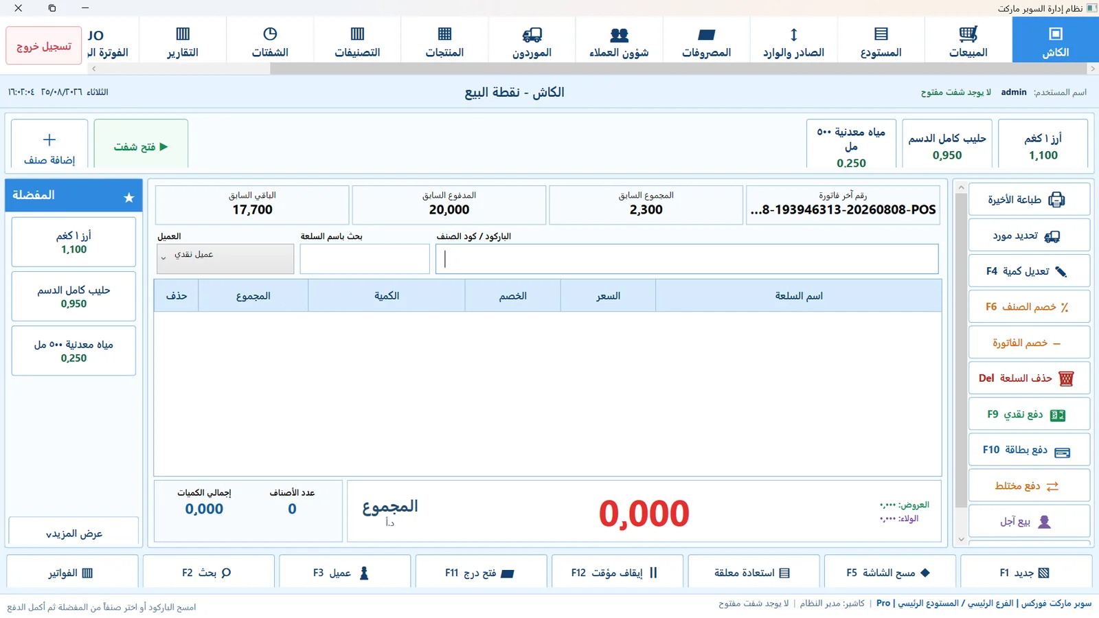Click the printer icon for طباعة الأخيرة
Viewport: 1099px width, 618px height.
pos(1056,200)
